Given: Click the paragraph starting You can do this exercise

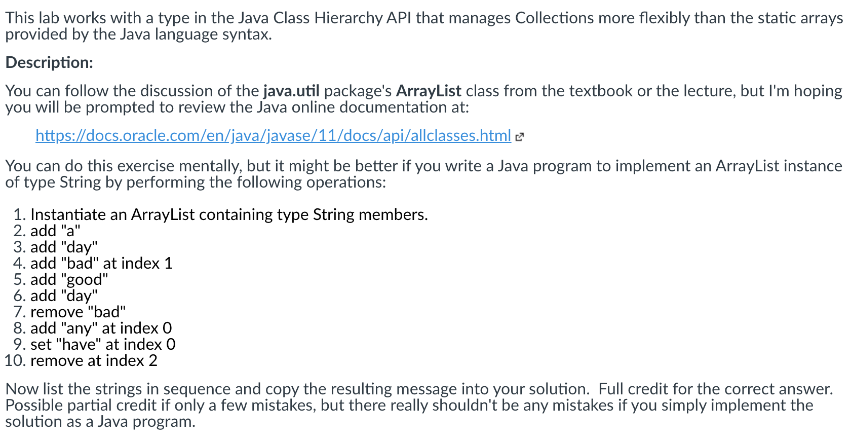Looking at the screenshot, I should 423,174.
